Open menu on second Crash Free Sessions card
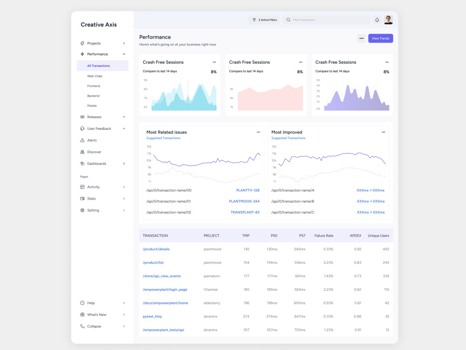Viewport: 466px width, 350px height. pyautogui.click(x=301, y=62)
